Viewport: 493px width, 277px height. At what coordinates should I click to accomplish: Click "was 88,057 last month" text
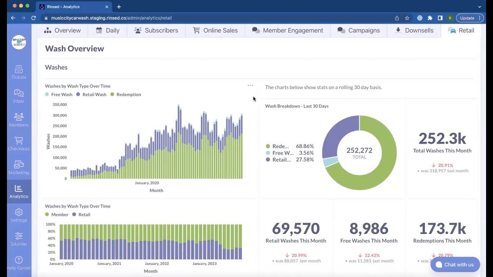[x=298, y=261]
